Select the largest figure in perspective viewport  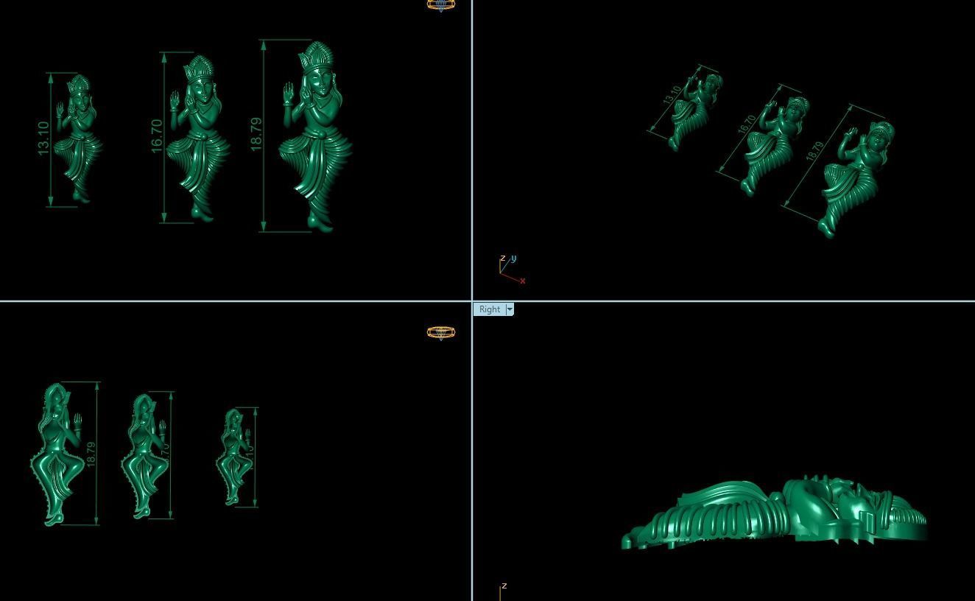click(856, 179)
